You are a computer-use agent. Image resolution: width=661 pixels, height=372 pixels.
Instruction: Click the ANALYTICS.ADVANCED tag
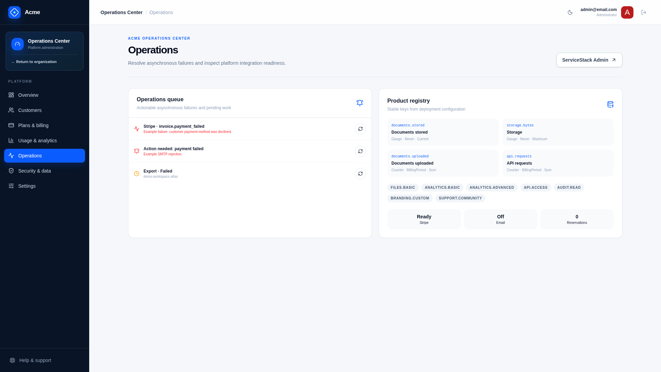pyautogui.click(x=492, y=188)
